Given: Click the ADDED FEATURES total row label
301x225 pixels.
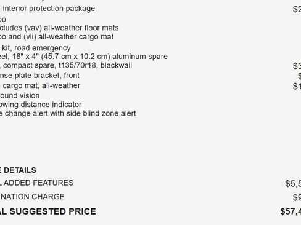Looking at the screenshot, I should [37, 183].
